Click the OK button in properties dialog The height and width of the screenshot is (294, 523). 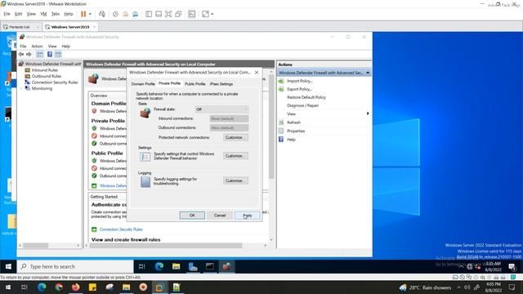click(192, 216)
